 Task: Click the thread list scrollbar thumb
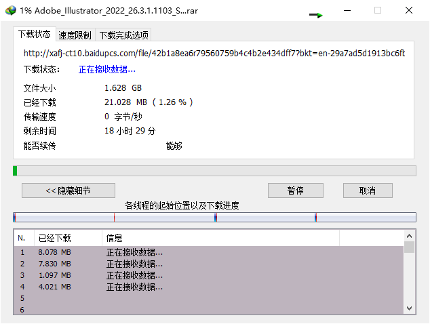pyautogui.click(x=409, y=247)
